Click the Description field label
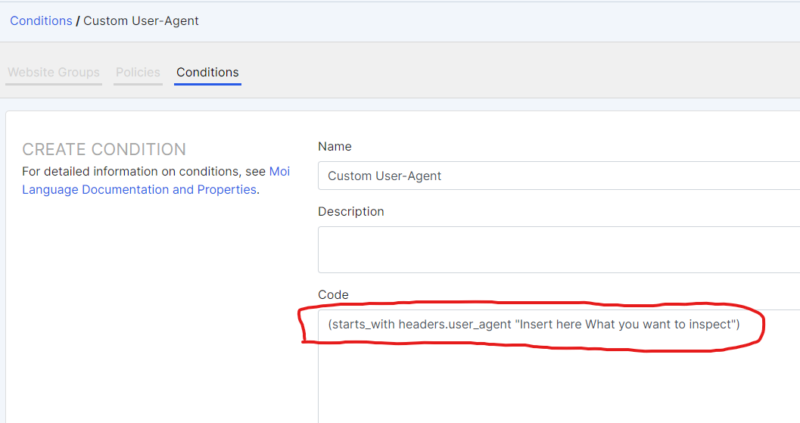 point(351,211)
